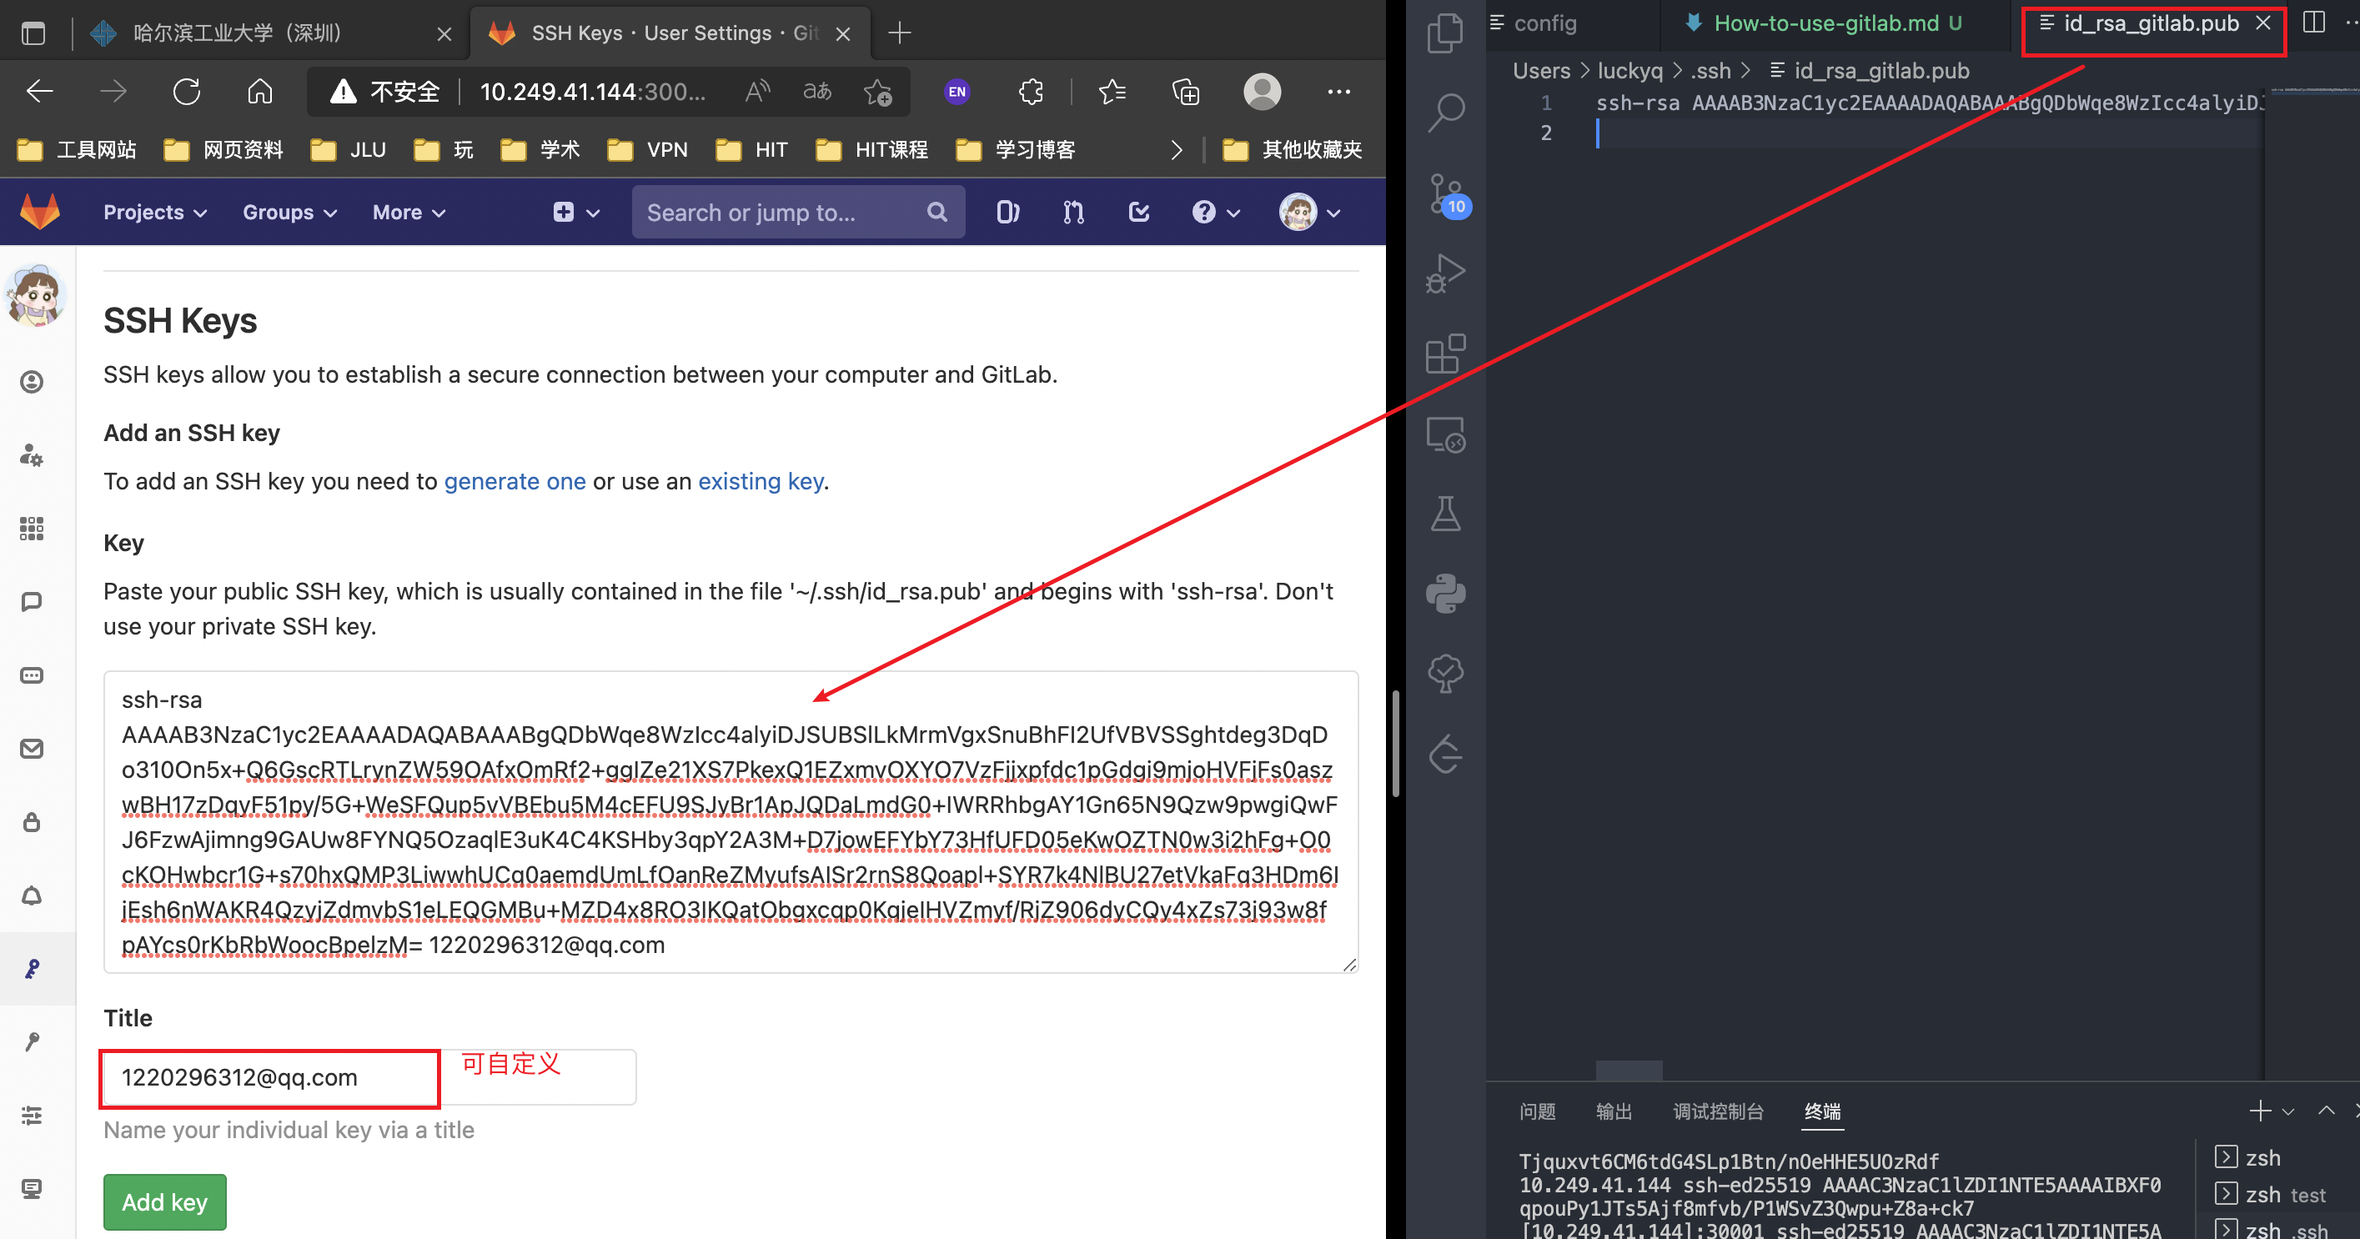This screenshot has height=1239, width=2360.
Task: Open 输出 panel tab
Action: pos(1614,1111)
